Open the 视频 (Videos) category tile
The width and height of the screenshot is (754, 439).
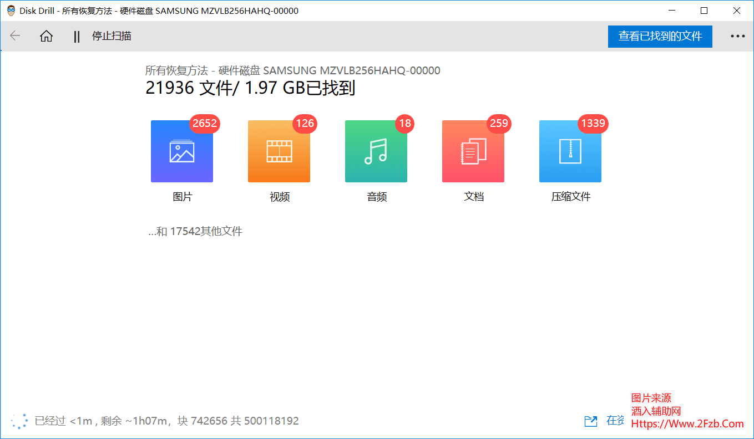[279, 151]
